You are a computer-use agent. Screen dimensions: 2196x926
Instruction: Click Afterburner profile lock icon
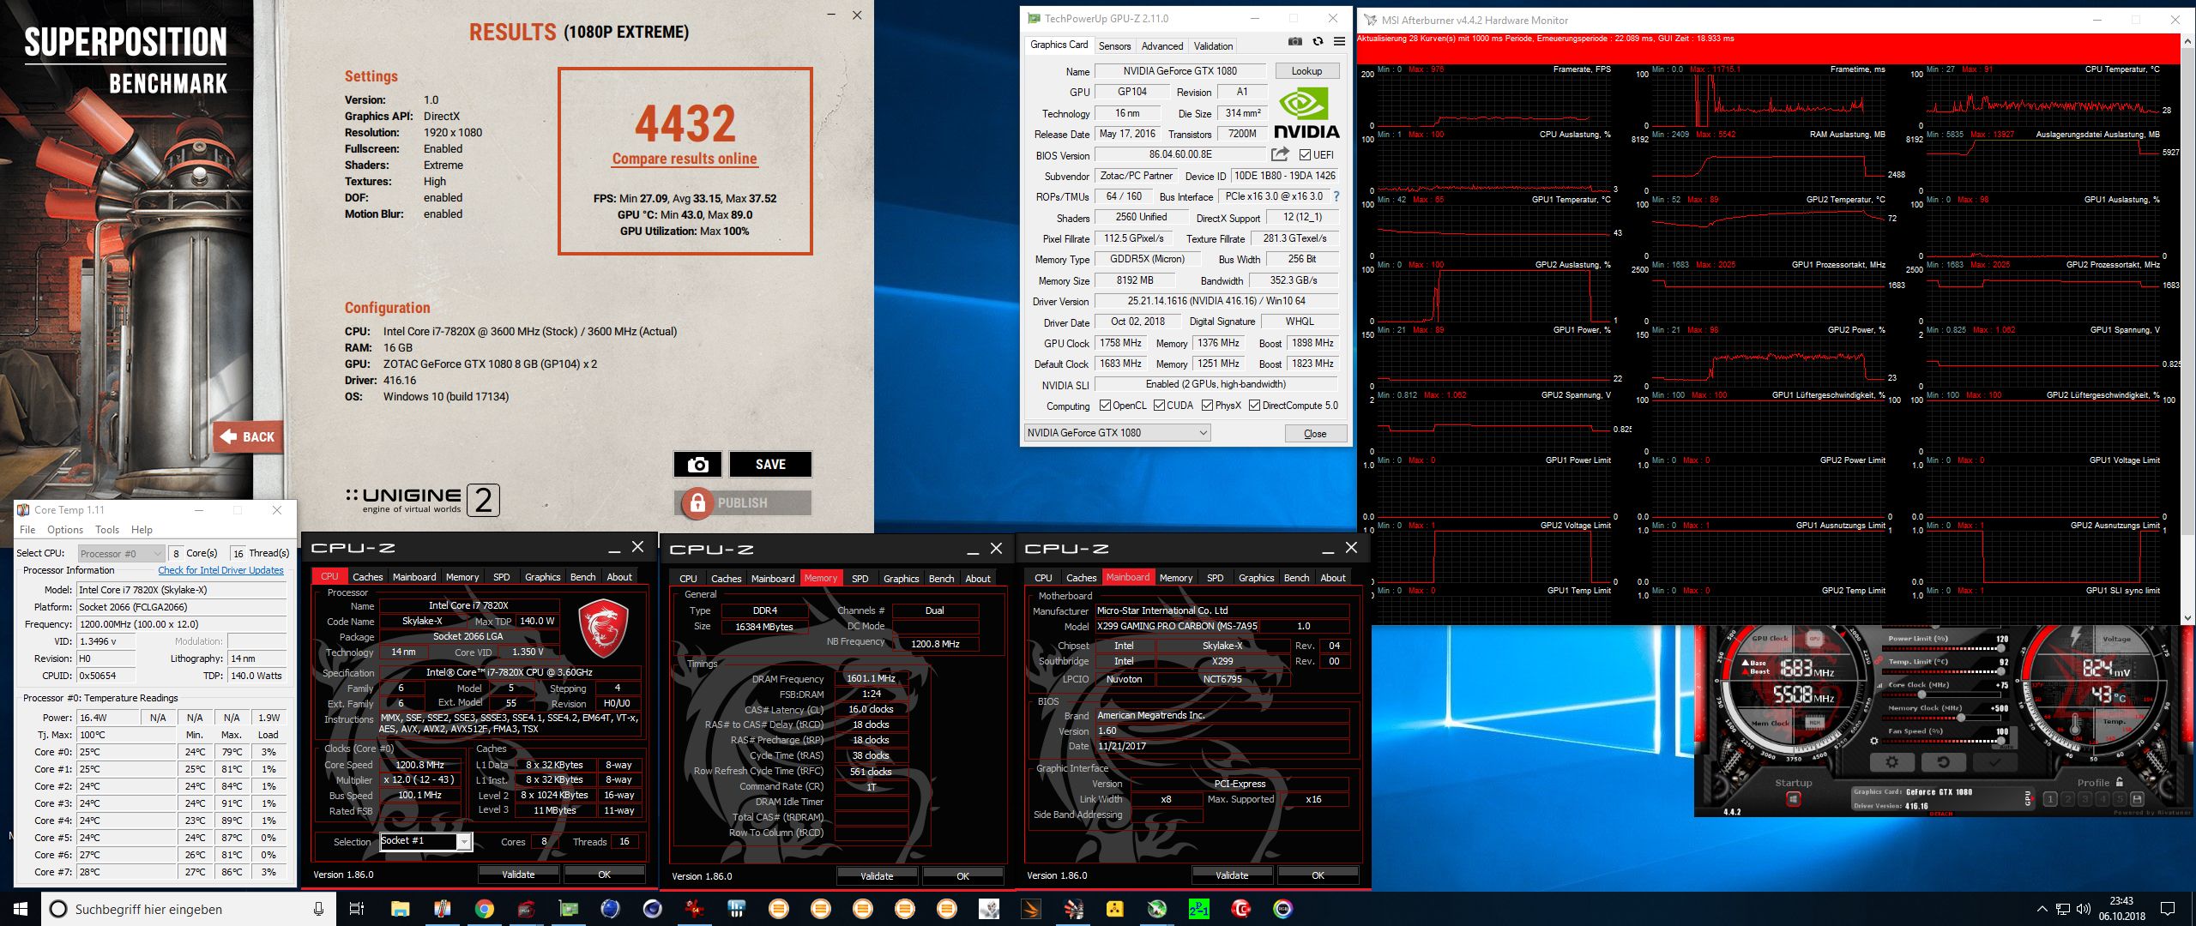click(x=2120, y=782)
